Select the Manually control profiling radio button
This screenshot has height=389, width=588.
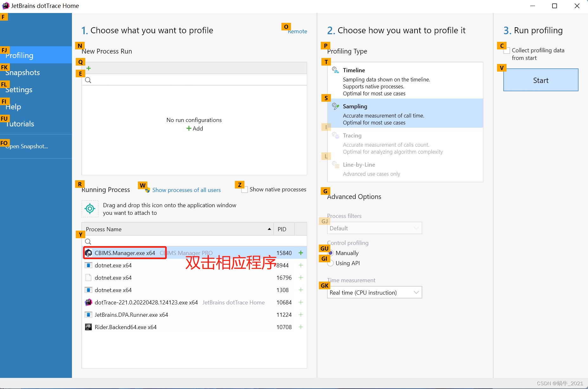331,253
